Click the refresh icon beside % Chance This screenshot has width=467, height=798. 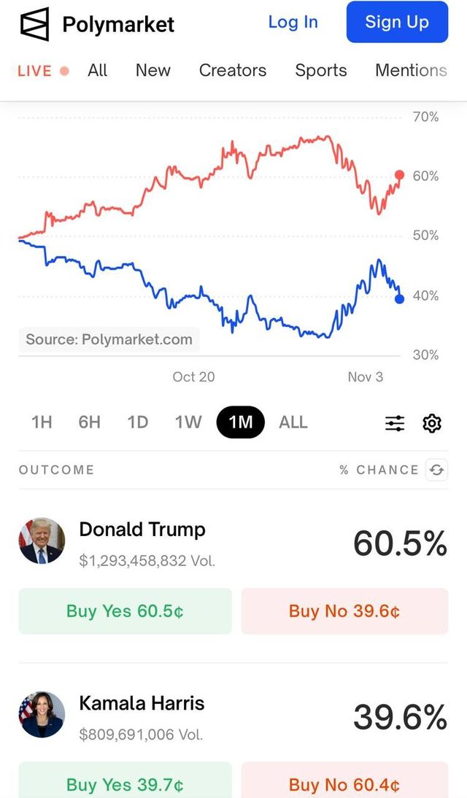click(437, 470)
